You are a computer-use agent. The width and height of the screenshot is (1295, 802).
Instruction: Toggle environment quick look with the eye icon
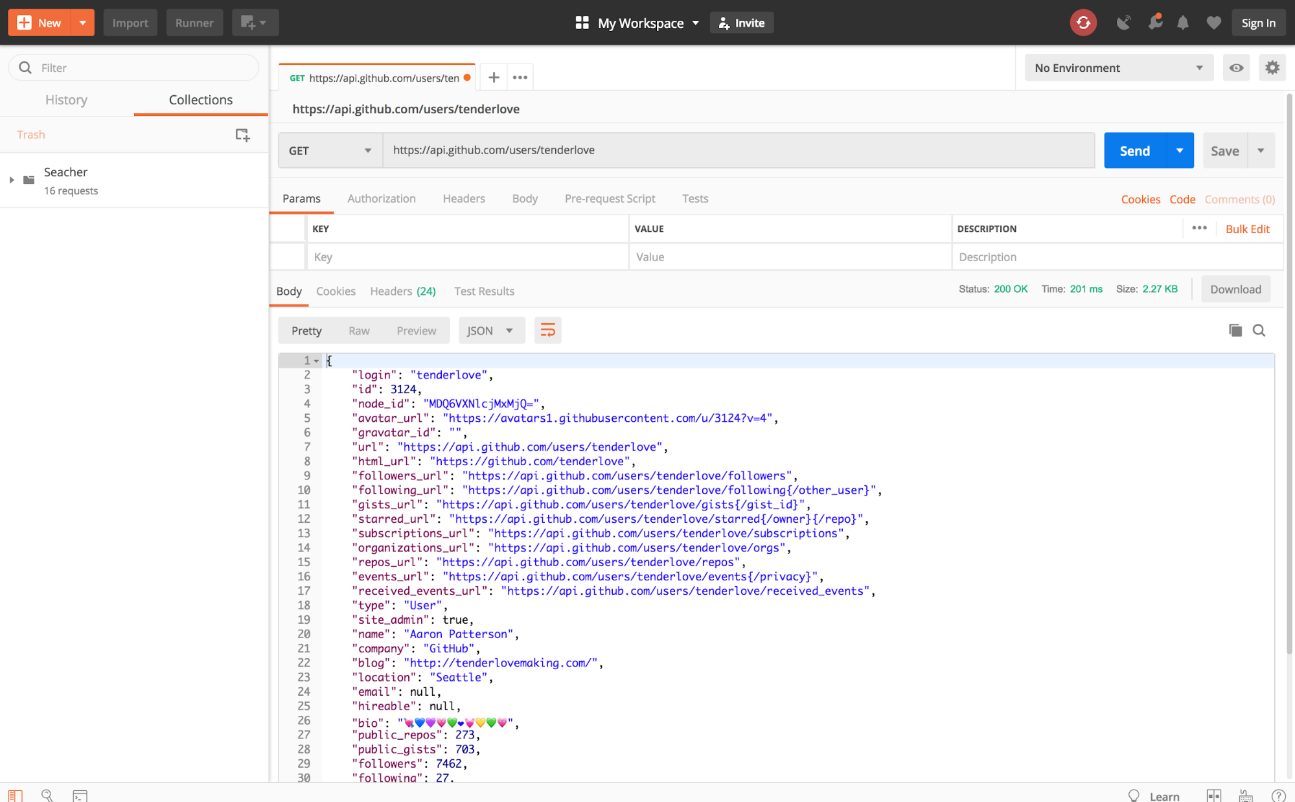click(1236, 67)
